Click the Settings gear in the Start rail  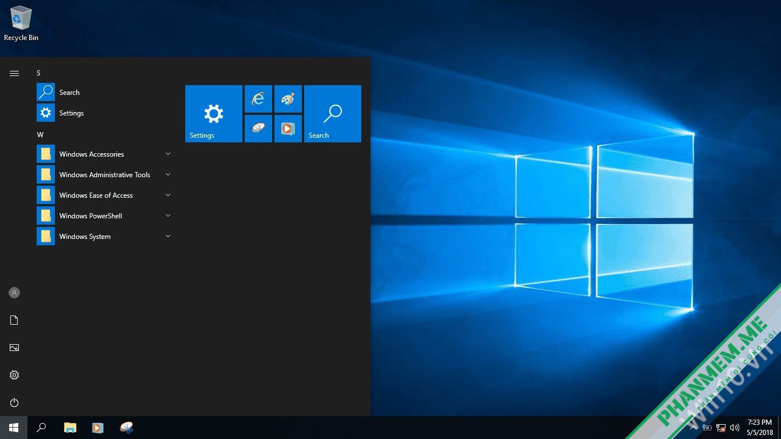pos(14,375)
